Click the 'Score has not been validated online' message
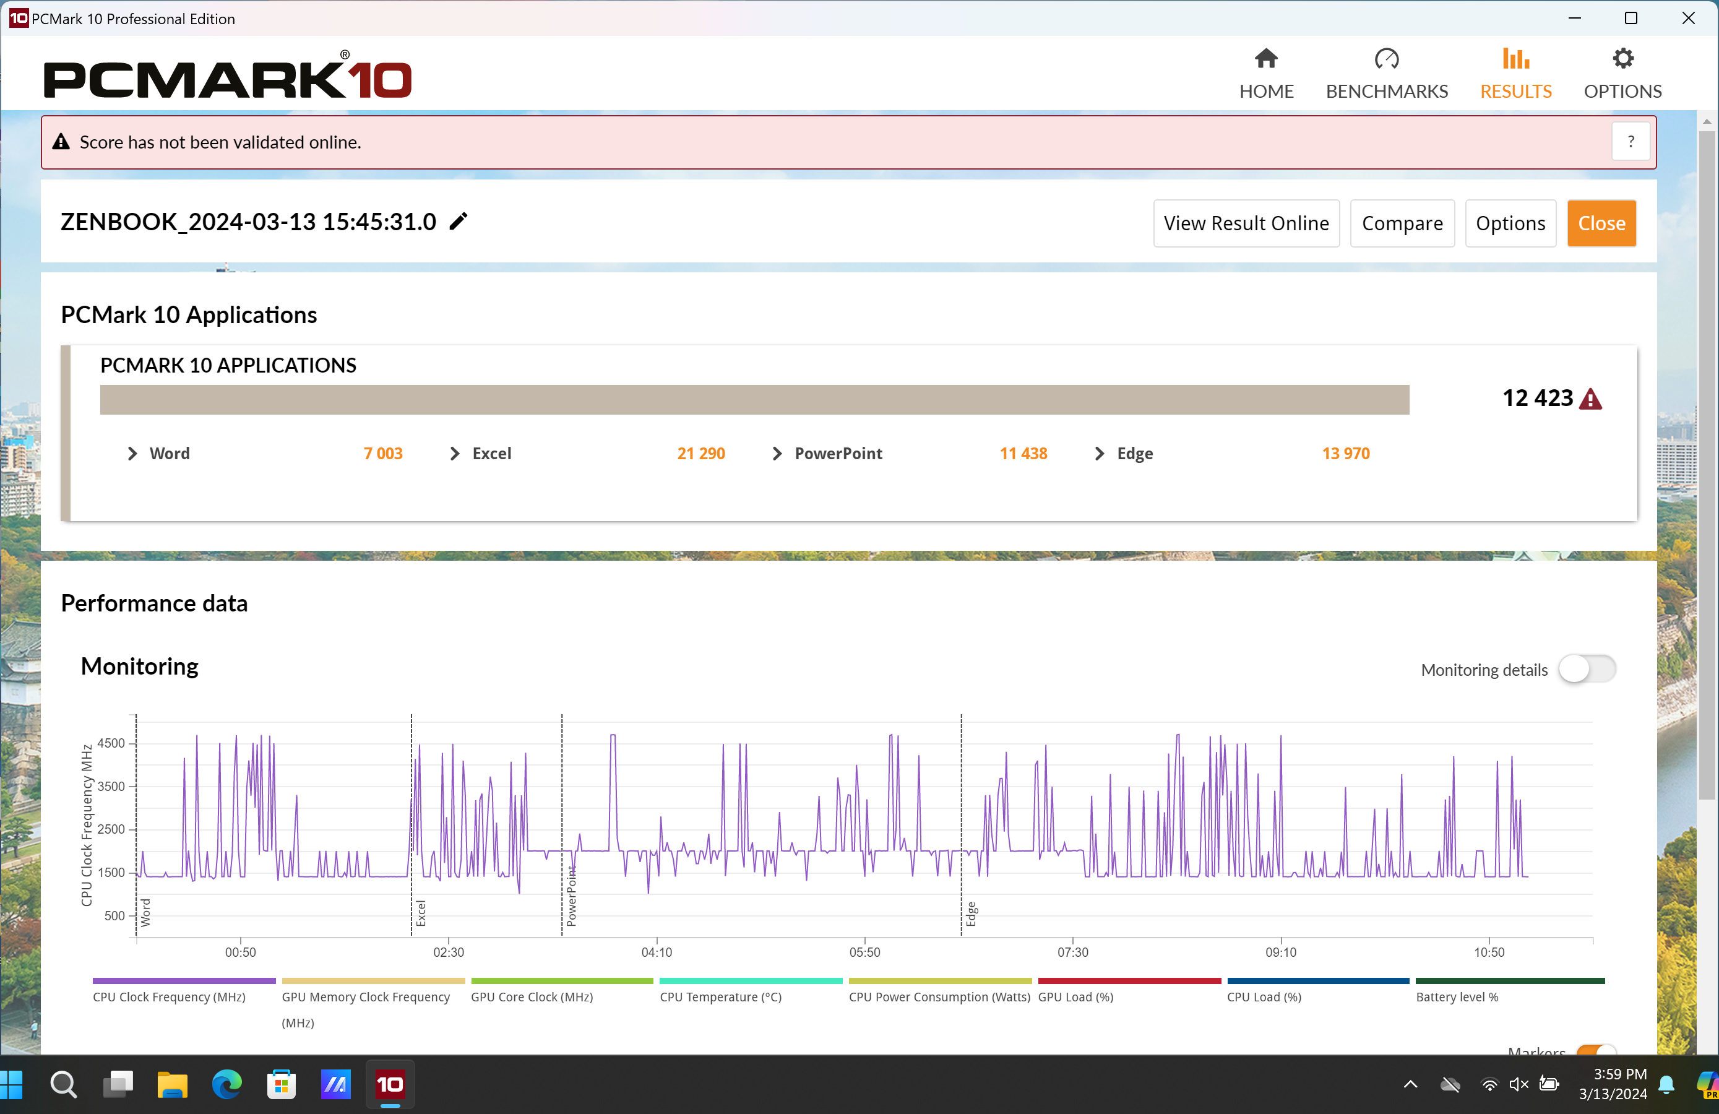 coord(220,142)
